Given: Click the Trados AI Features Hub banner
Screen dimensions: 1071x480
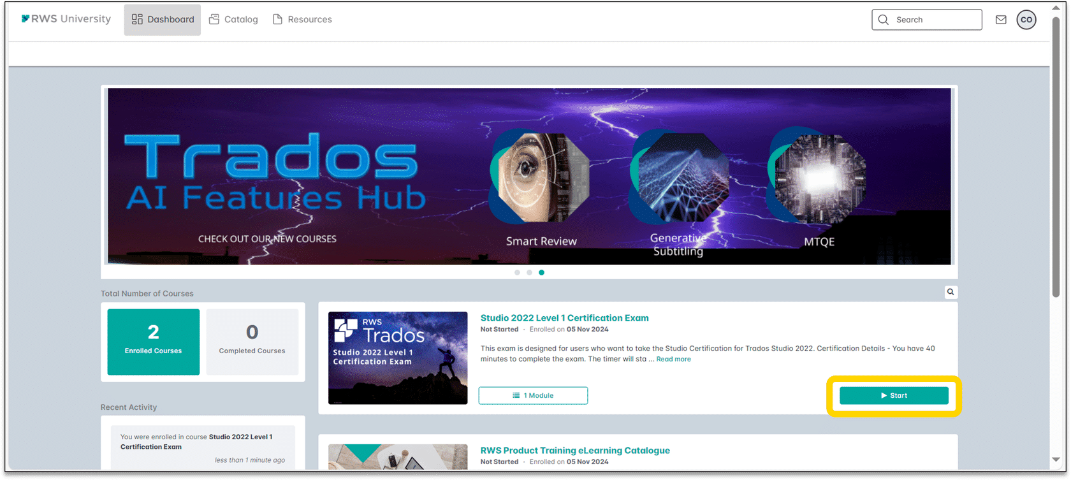Looking at the screenshot, I should point(529,176).
